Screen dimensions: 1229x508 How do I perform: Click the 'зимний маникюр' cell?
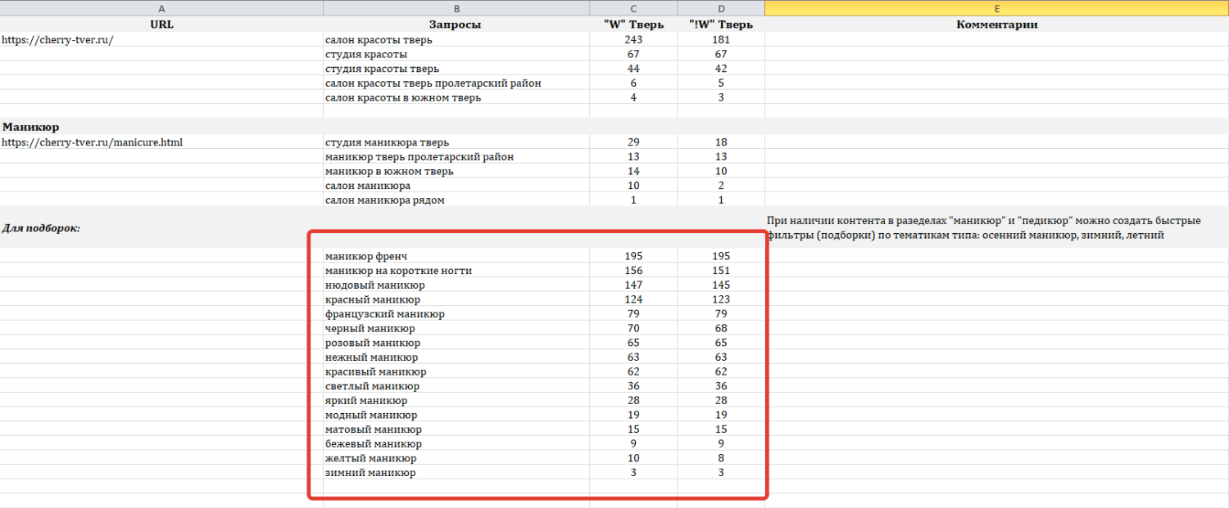point(370,473)
